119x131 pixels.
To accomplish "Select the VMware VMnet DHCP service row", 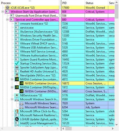I will pyautogui.click(x=37, y=43).
